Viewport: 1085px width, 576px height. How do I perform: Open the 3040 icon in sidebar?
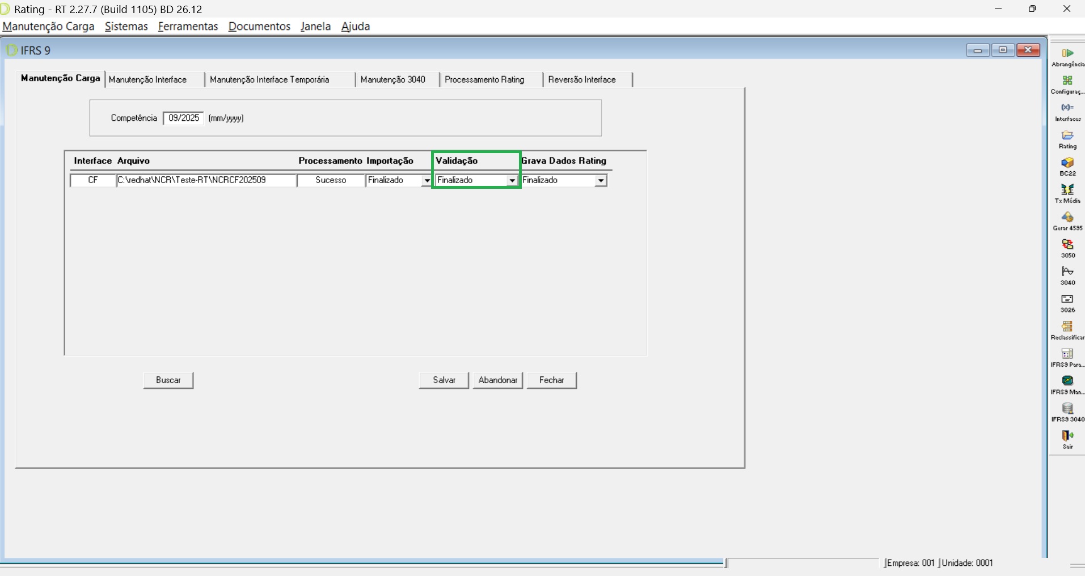[1067, 272]
